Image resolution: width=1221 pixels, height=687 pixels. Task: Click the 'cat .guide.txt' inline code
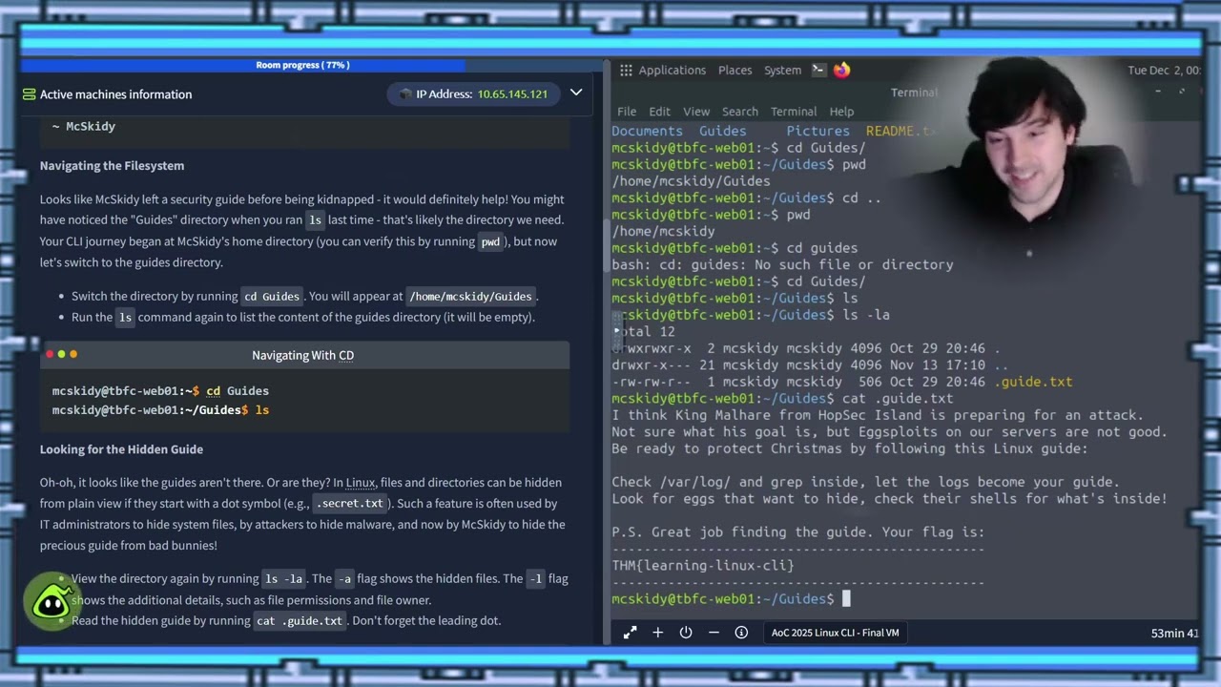tap(300, 621)
